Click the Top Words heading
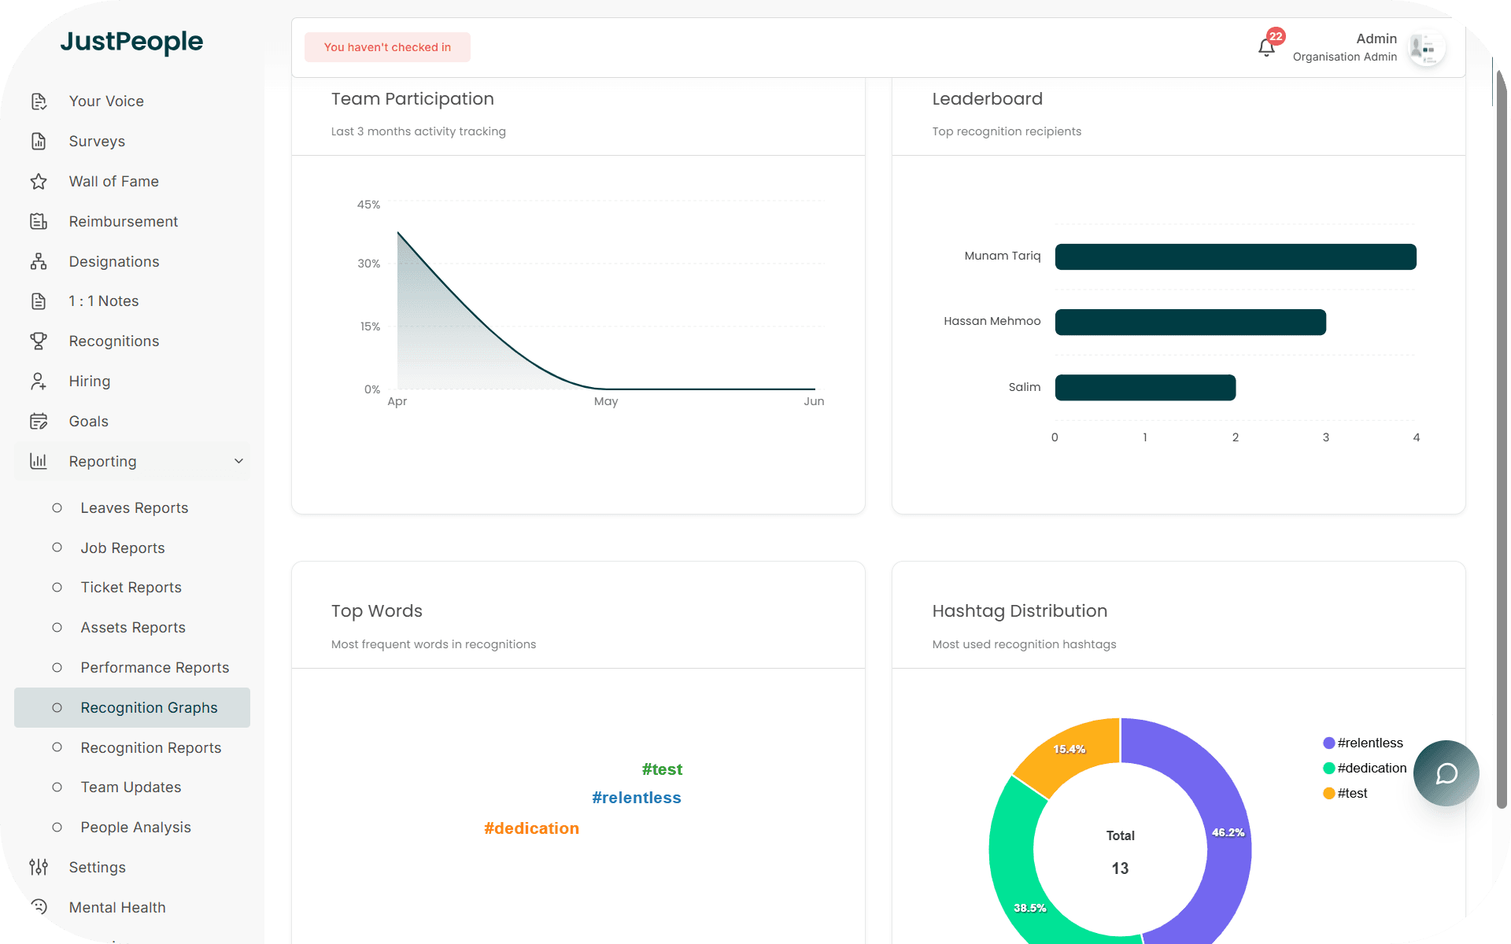 [376, 611]
